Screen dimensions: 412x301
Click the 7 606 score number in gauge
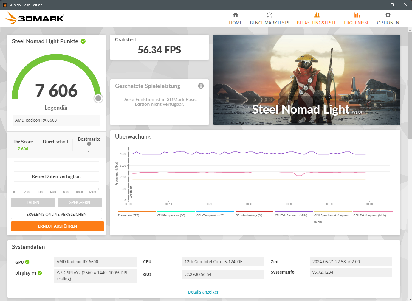pos(56,91)
